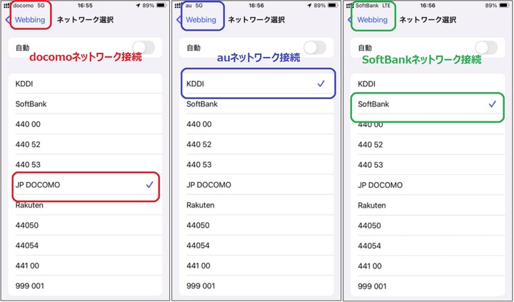Tap location arrow icon in docomo status bar
This screenshot has width=514, height=302.
(138, 6)
